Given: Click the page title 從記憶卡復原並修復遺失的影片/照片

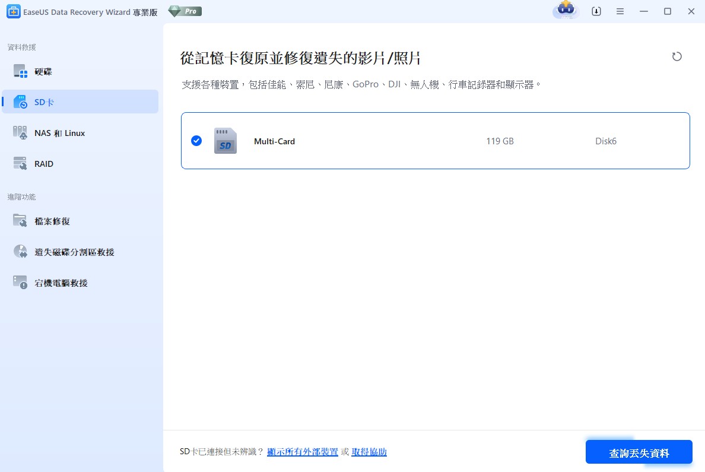Looking at the screenshot, I should [300, 58].
